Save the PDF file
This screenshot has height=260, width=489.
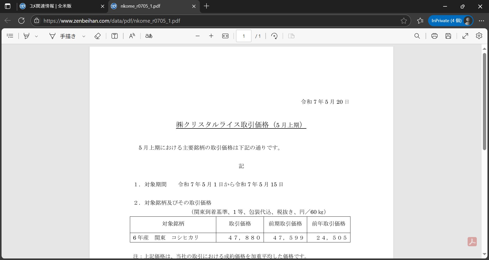(448, 36)
